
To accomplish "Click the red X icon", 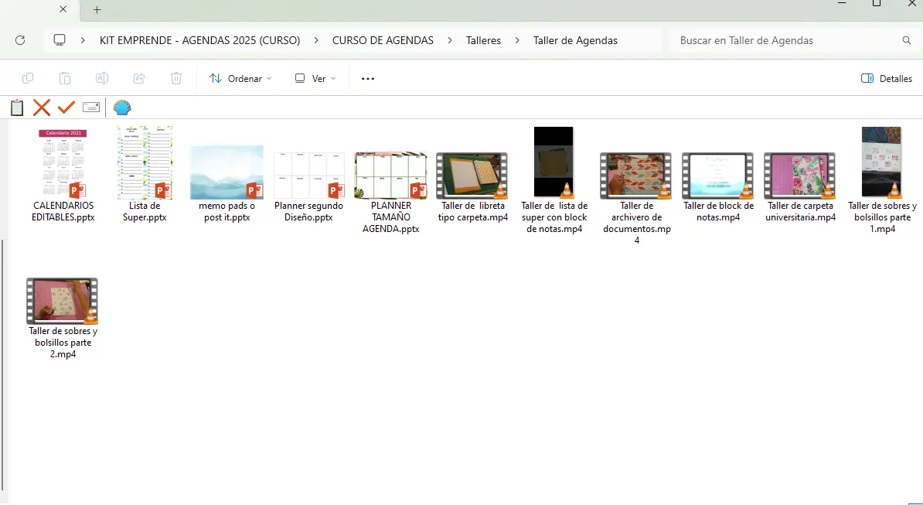I will coord(42,107).
